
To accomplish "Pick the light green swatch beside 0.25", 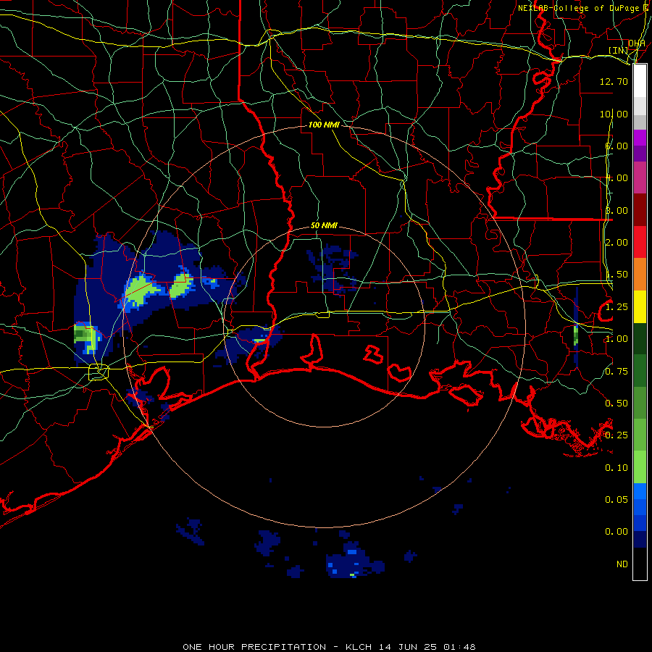I will 640,435.
